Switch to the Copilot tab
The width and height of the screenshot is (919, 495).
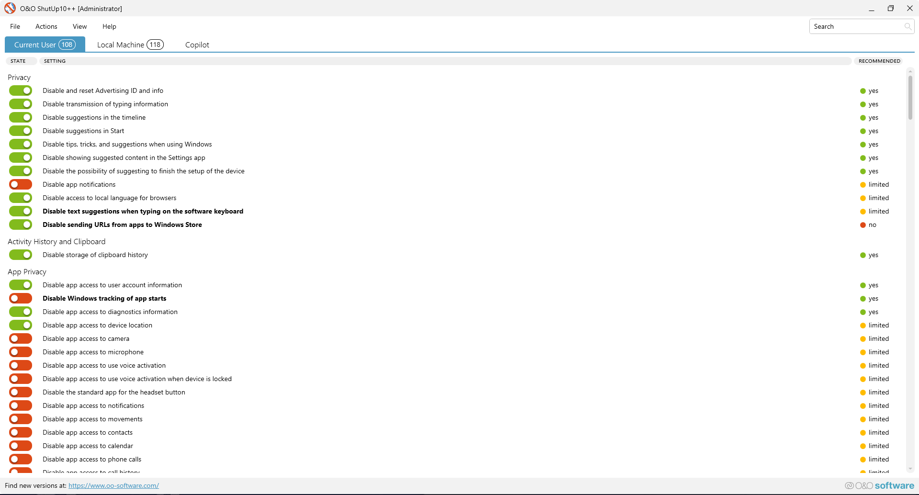[197, 45]
